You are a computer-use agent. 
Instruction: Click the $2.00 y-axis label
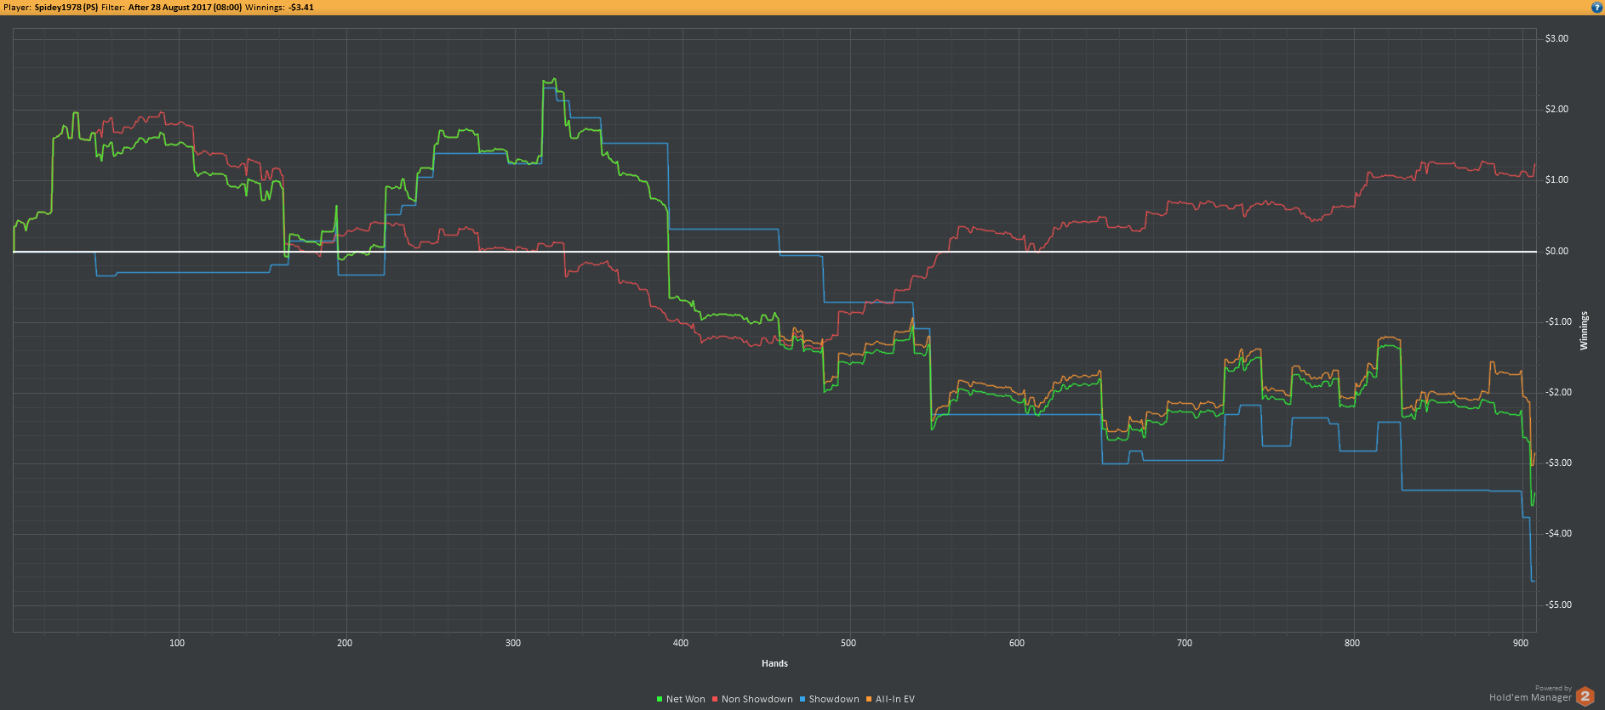point(1556,109)
